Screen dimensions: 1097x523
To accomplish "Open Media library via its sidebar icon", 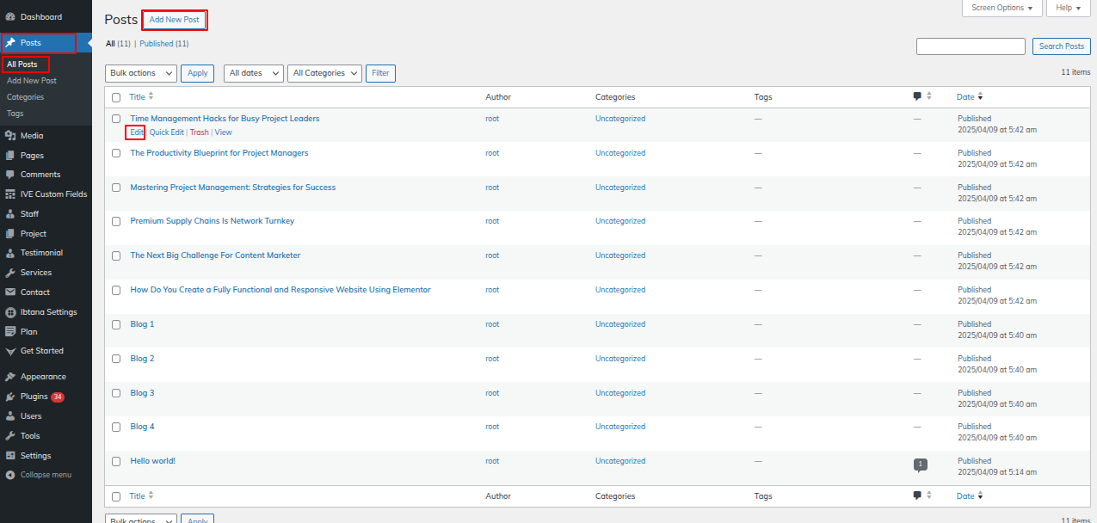I will [x=10, y=136].
